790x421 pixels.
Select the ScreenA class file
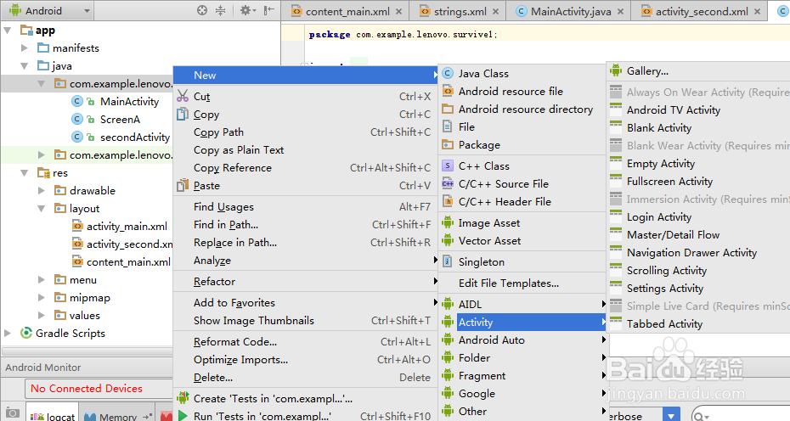(x=120, y=120)
